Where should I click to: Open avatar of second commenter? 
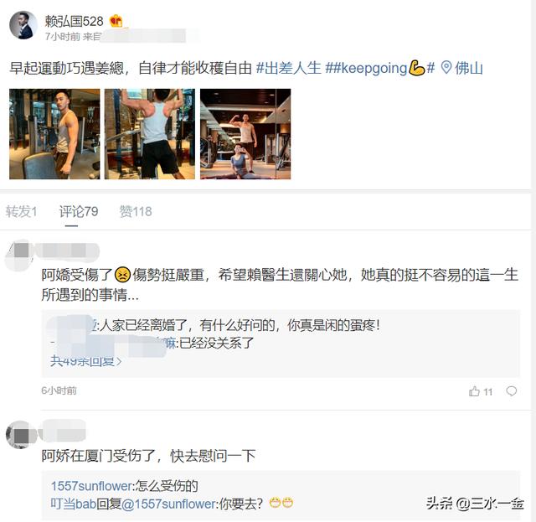coord(19,435)
